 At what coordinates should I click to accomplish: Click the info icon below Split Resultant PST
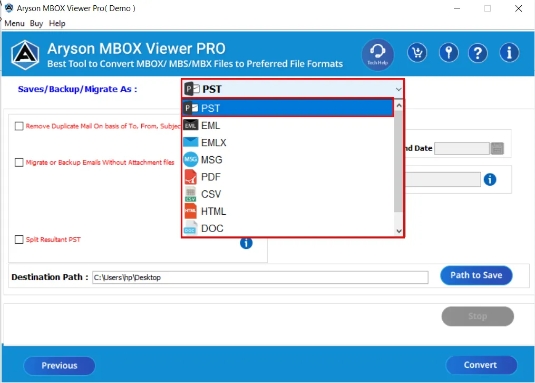pyautogui.click(x=246, y=243)
